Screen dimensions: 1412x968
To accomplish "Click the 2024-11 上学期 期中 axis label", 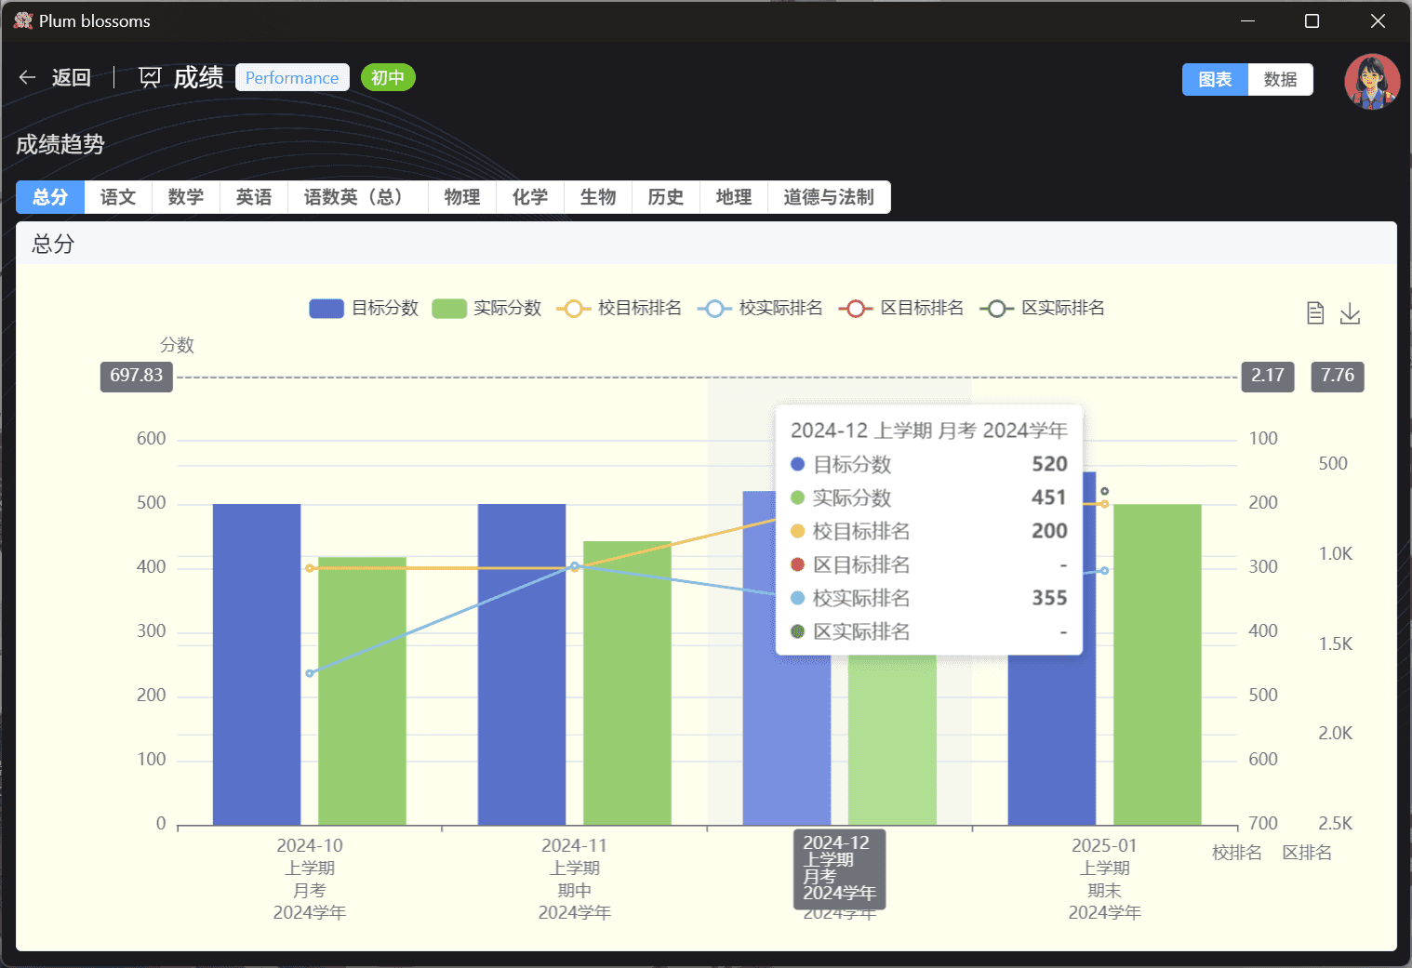I will click(x=575, y=879).
